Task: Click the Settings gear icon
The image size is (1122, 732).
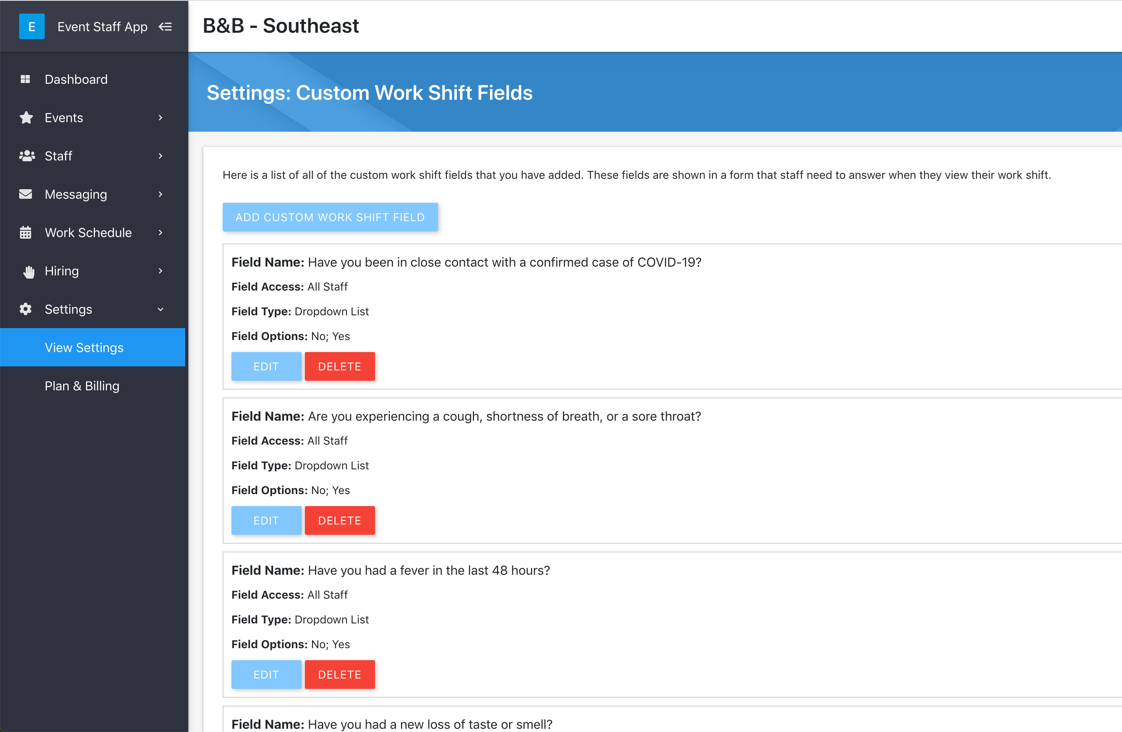Action: 26,309
